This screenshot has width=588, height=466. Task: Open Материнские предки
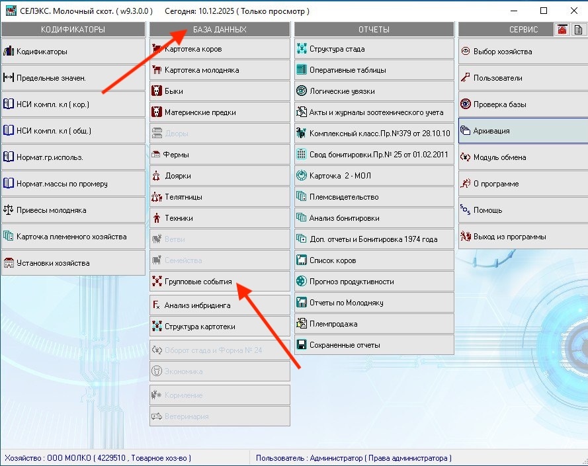tap(220, 112)
